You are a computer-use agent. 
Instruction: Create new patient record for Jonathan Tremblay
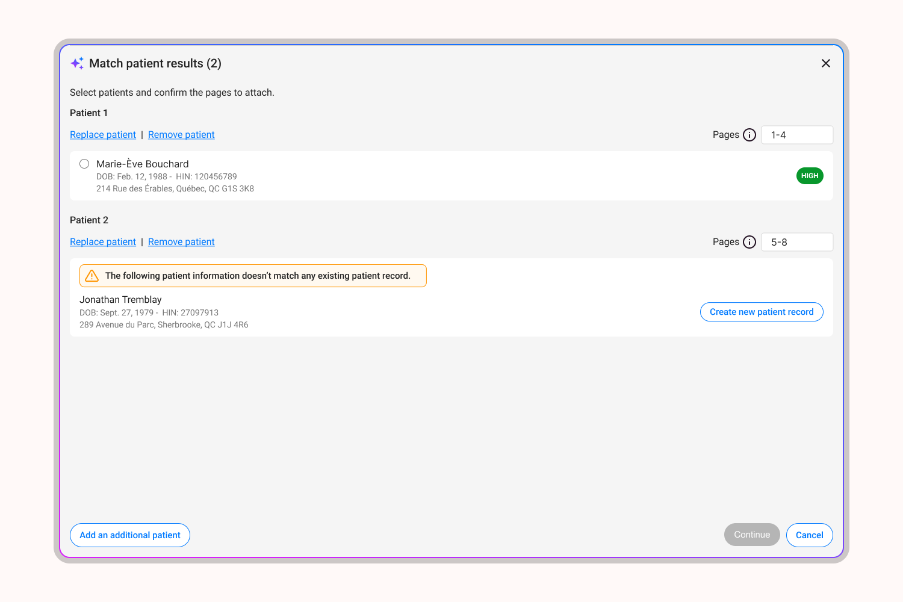pos(761,312)
